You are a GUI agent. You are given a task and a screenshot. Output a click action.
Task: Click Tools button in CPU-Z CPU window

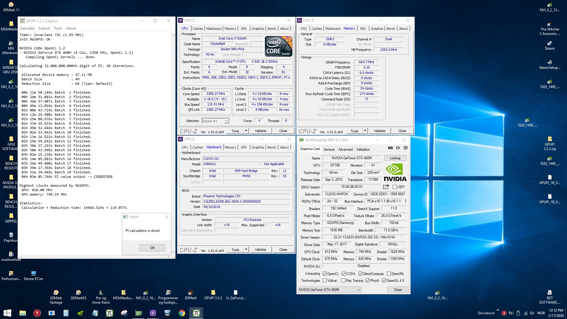[235, 131]
